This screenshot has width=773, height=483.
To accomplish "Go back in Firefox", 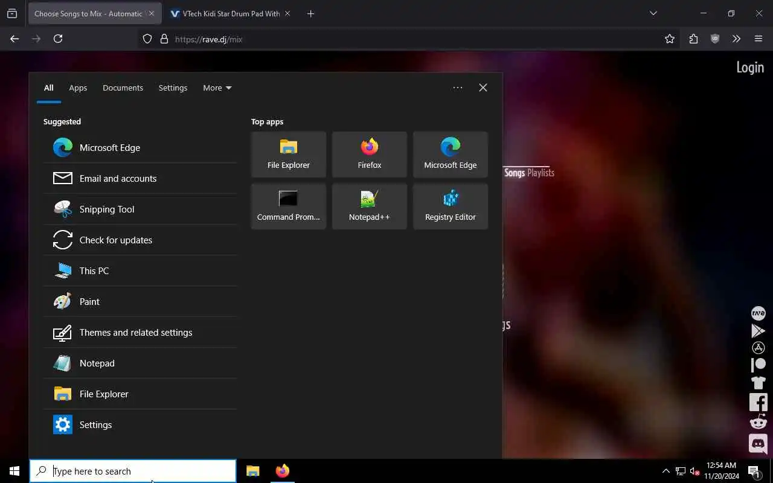I will pyautogui.click(x=14, y=39).
